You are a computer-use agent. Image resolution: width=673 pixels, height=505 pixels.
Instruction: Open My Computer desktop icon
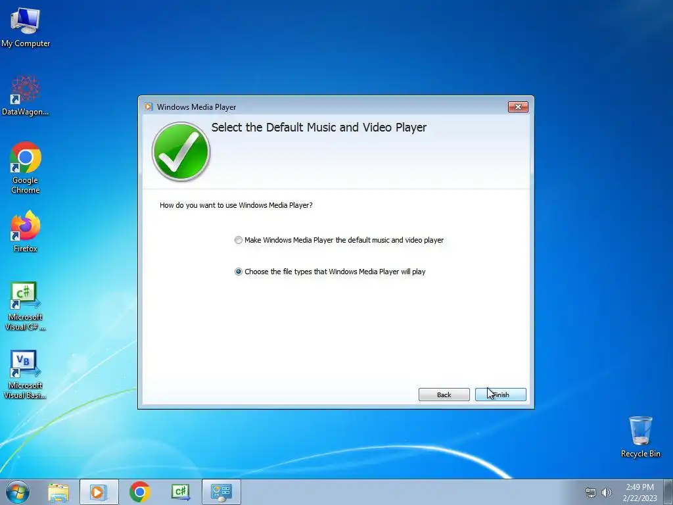26,28
